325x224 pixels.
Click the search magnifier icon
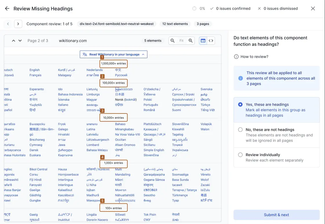tap(173, 41)
